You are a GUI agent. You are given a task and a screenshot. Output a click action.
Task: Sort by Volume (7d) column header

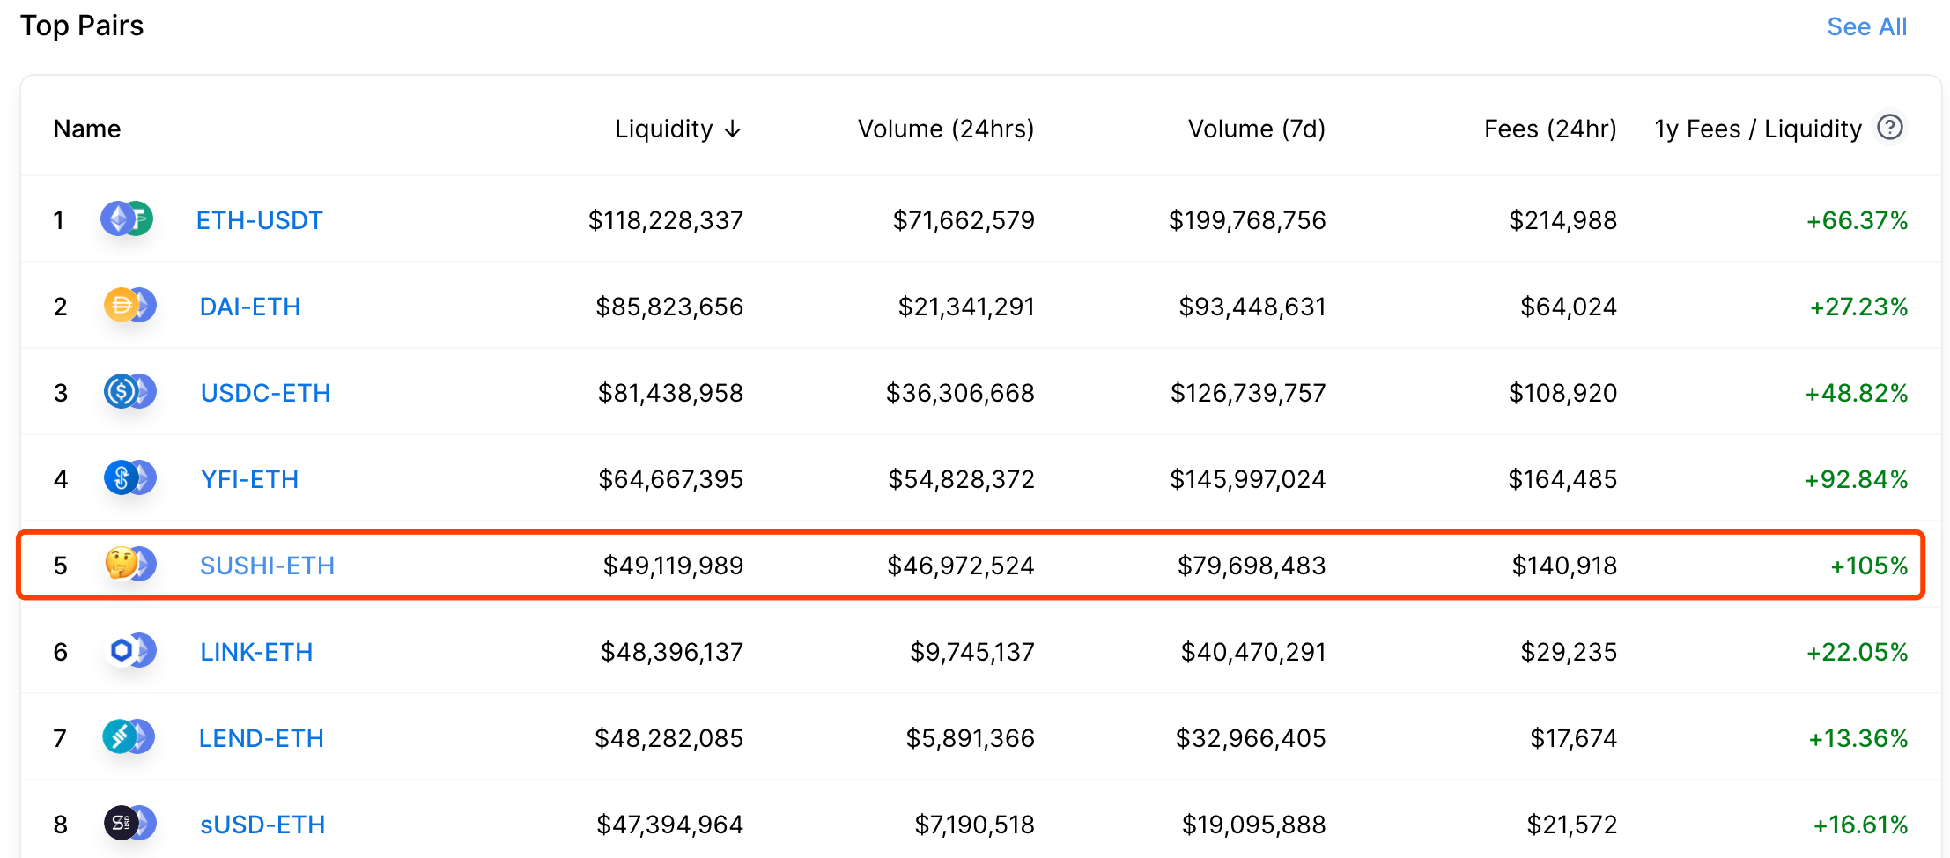[1257, 129]
